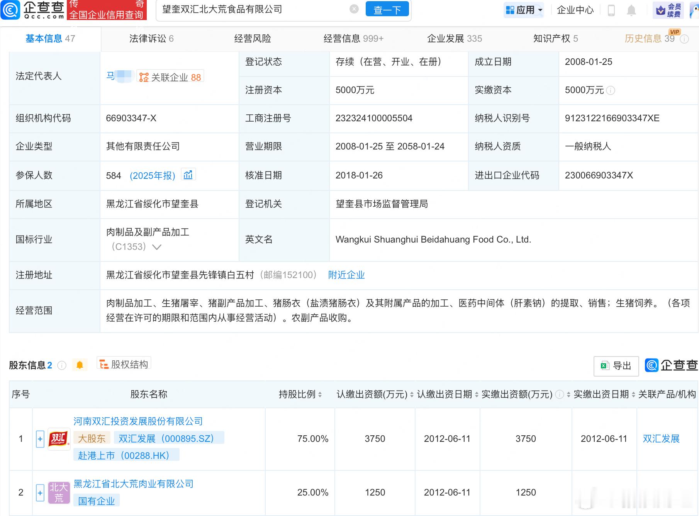
Task: Switch to 知识产权 tab
Action: click(x=556, y=38)
